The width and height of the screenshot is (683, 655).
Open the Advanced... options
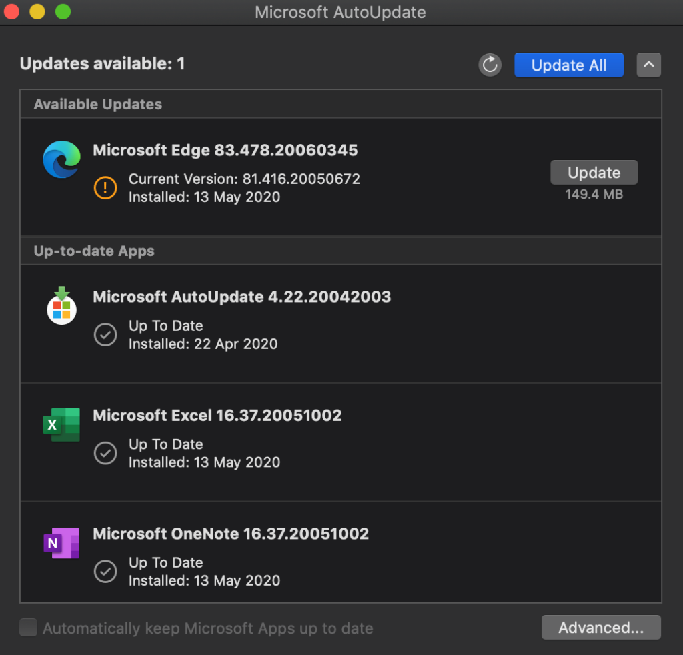coord(601,628)
